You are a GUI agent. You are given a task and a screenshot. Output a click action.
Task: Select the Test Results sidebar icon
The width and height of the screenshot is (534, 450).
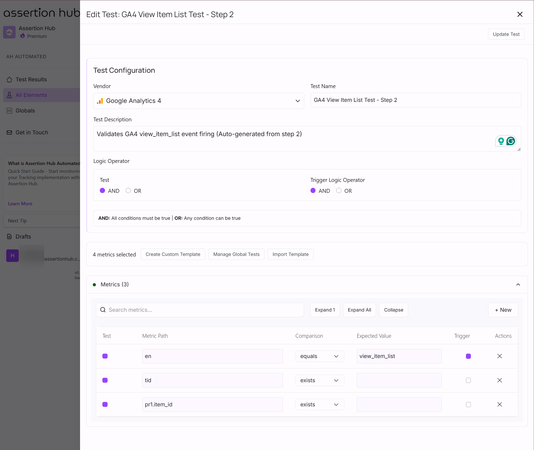coord(9,79)
